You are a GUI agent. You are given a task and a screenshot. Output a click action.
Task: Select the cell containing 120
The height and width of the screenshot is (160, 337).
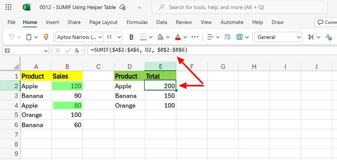pyautogui.click(x=67, y=86)
